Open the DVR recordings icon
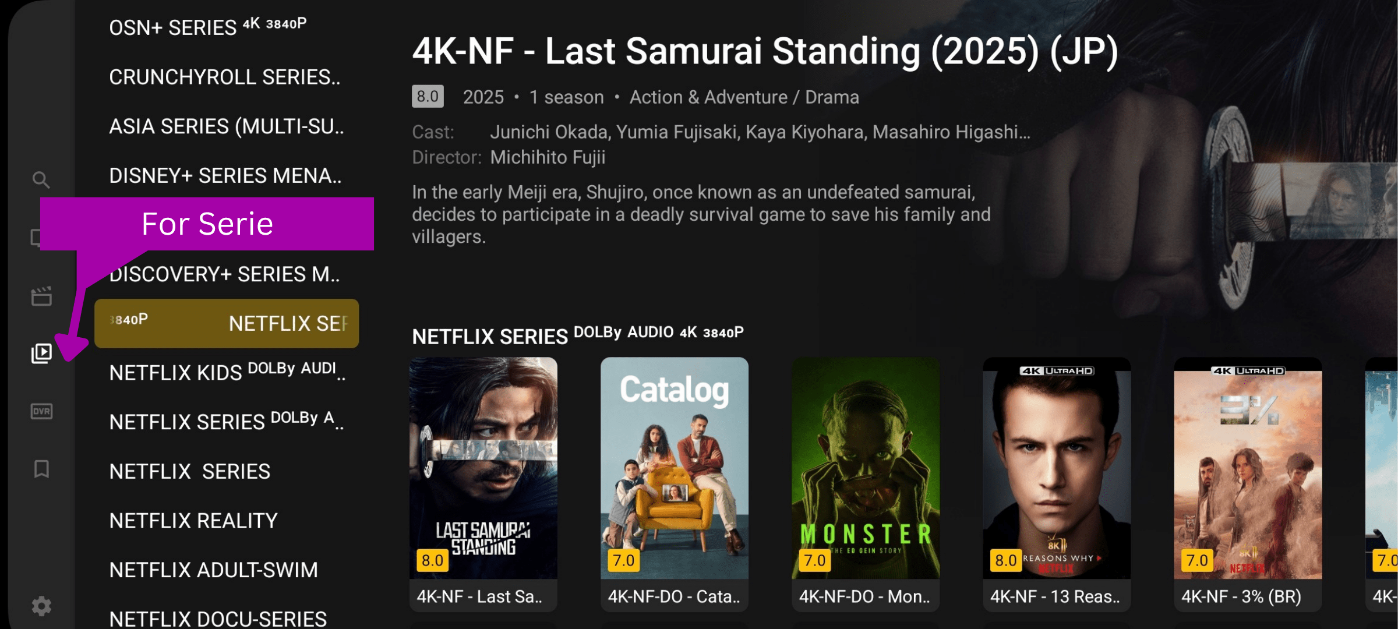 coord(41,411)
